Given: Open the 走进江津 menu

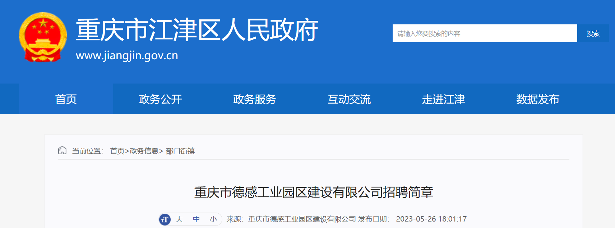Looking at the screenshot, I should coord(444,99).
